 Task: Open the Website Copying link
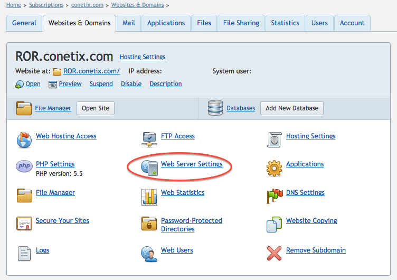pos(311,221)
